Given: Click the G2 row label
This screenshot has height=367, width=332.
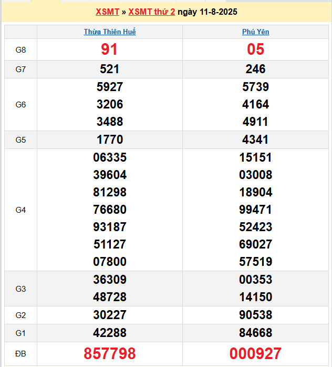Looking at the screenshot, I should [20, 315].
